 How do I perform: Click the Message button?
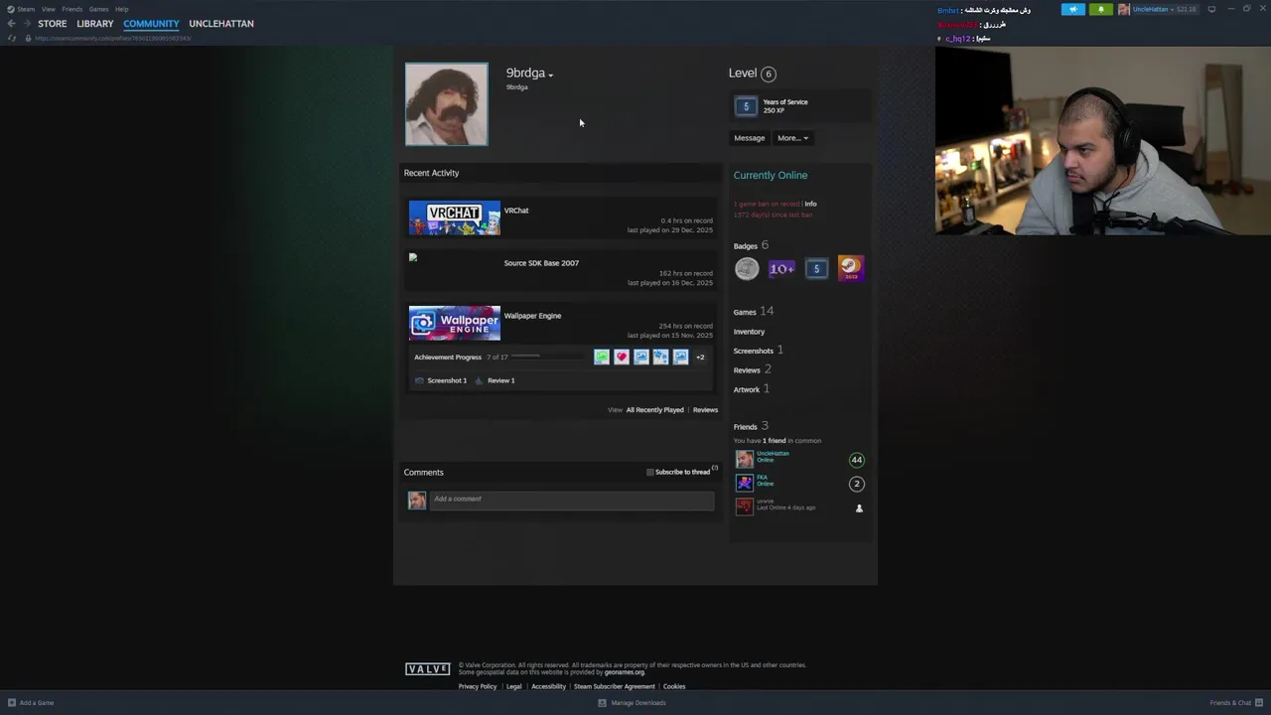[x=750, y=138]
